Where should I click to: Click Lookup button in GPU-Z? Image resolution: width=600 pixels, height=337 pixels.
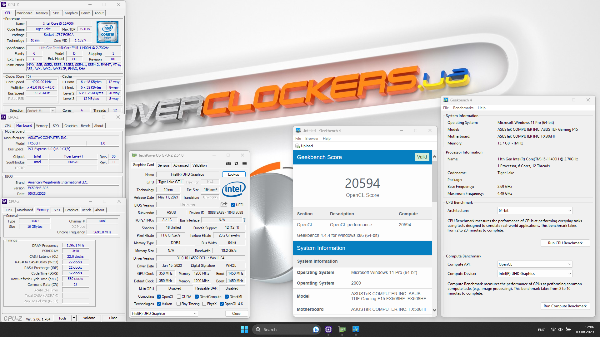coord(233,174)
